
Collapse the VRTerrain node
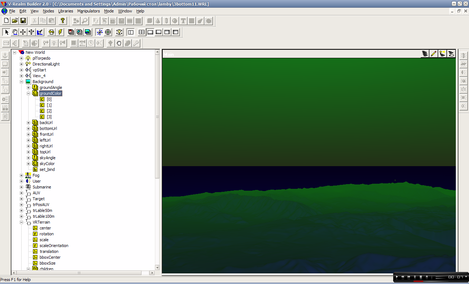[21, 222]
